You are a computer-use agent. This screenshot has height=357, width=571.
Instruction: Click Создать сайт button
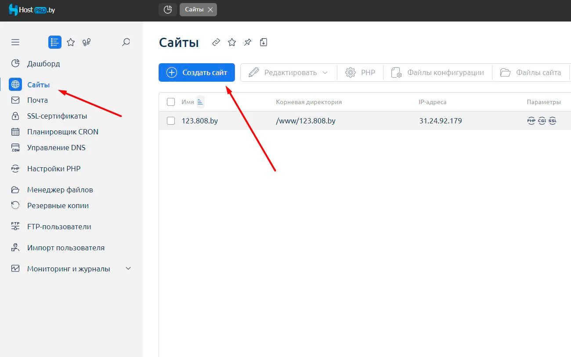click(x=197, y=72)
